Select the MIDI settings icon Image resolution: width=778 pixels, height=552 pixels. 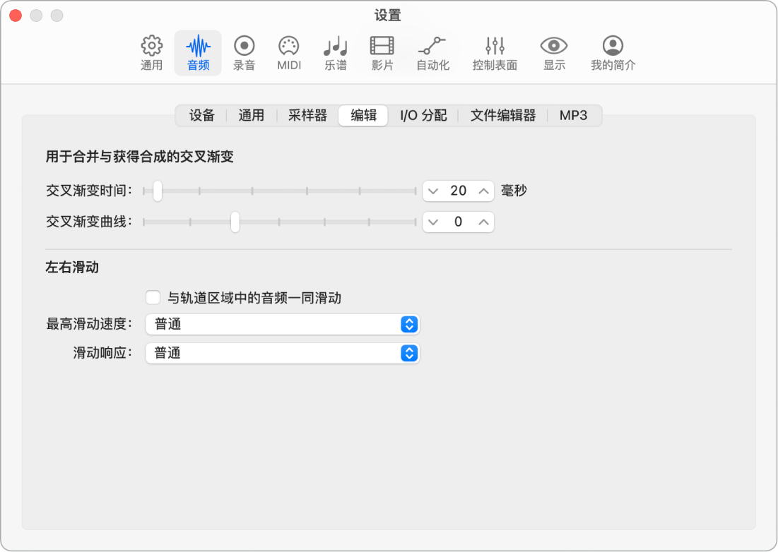tap(289, 52)
